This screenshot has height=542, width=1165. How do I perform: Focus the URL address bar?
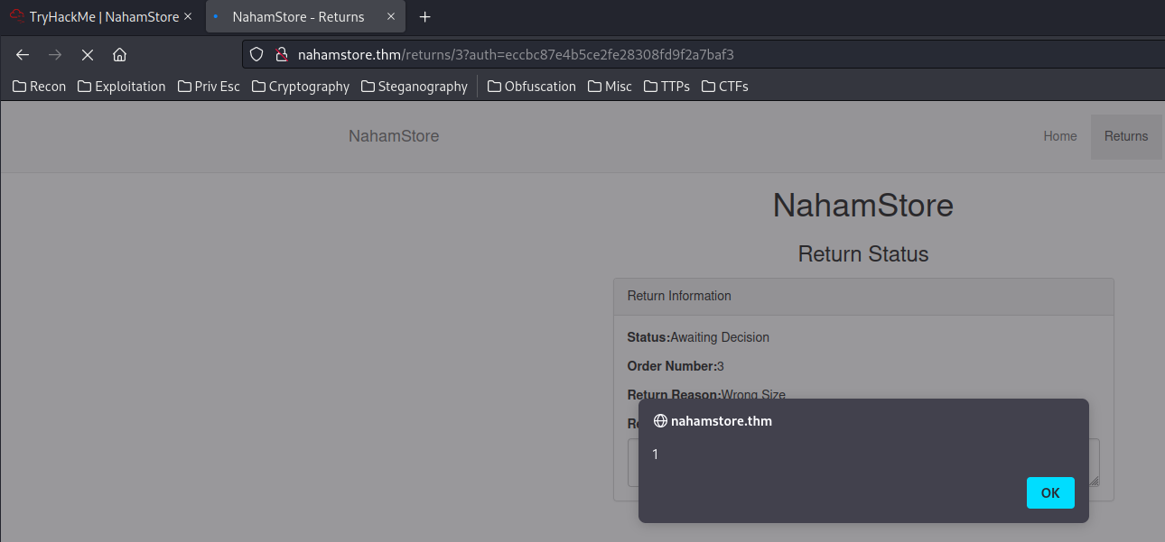click(704, 54)
